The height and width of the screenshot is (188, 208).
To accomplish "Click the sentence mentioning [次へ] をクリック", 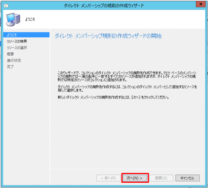I will click(113, 97).
